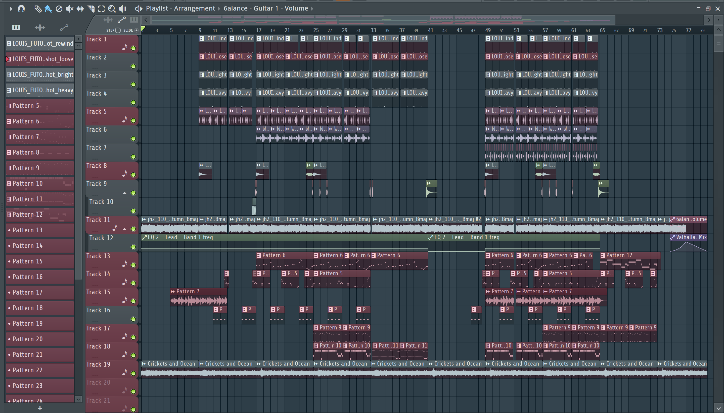Mute Track 12 with green LED
This screenshot has width=724, height=413.
coord(133,247)
